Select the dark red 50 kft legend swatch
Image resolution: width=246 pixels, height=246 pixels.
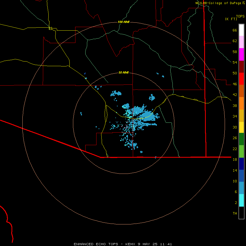coord(241,66)
